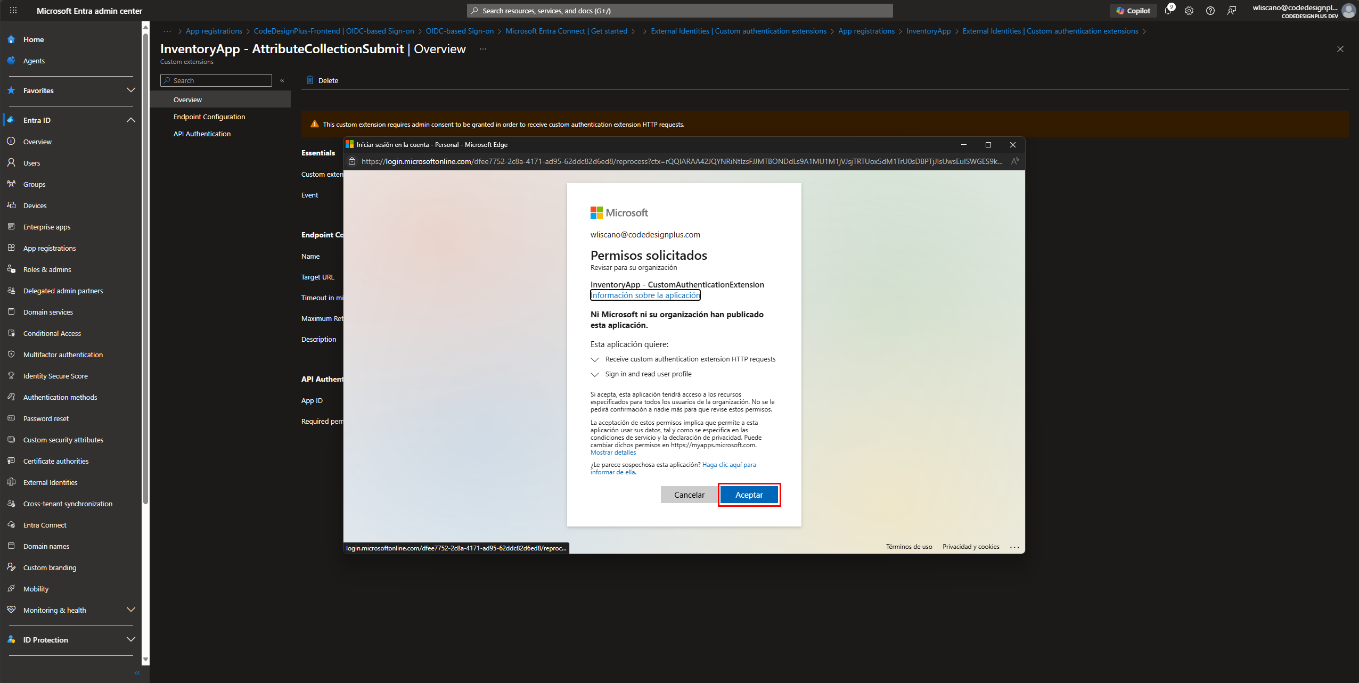The height and width of the screenshot is (683, 1359).
Task: Click the Multifactor authentication shield icon
Action: (x=11, y=355)
